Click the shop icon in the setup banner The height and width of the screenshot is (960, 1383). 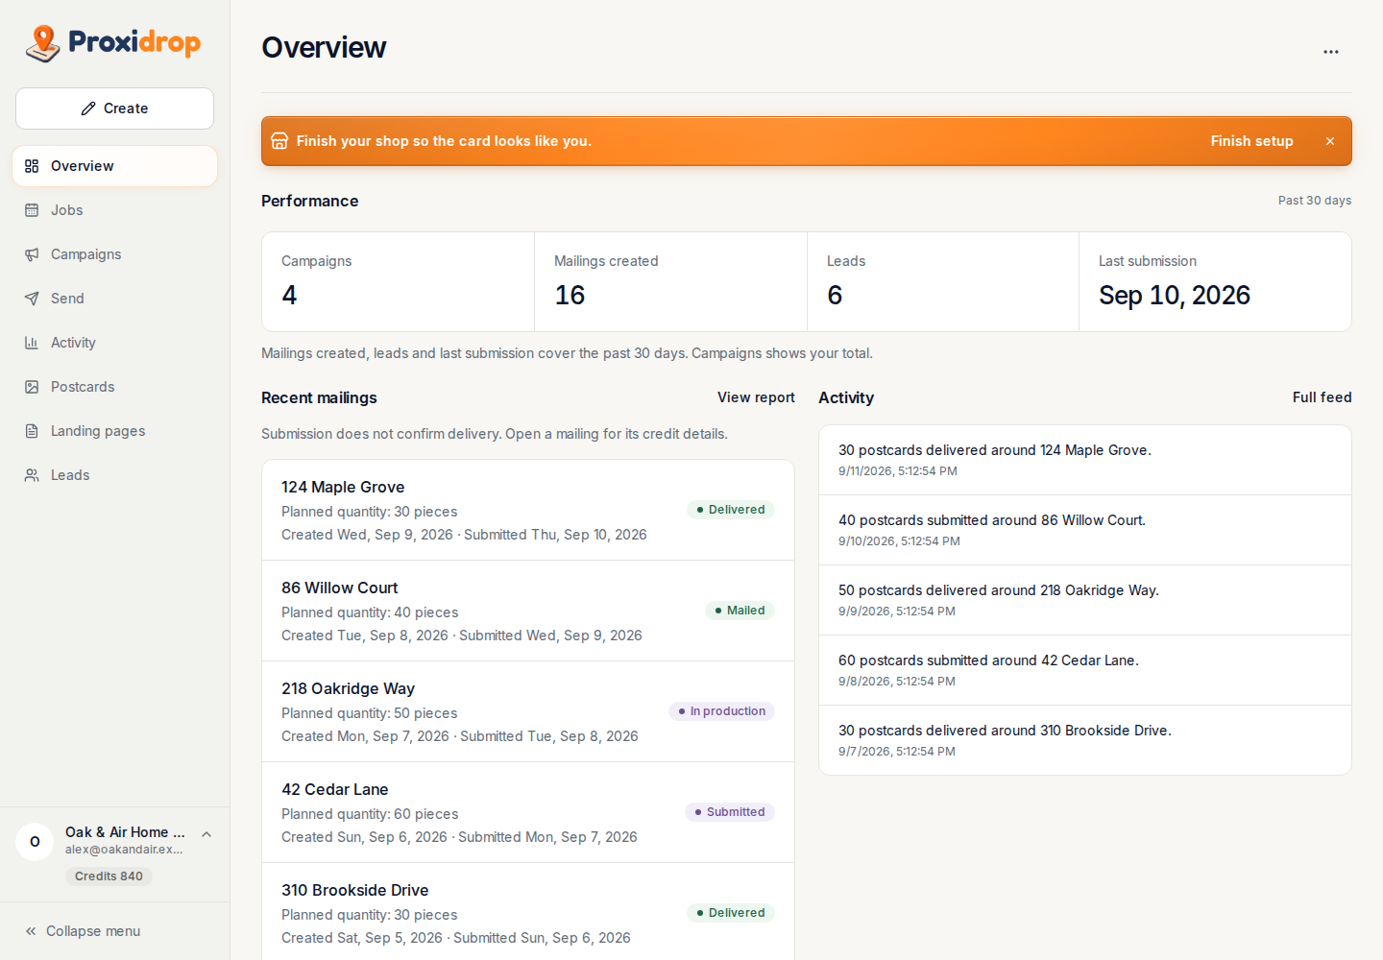point(279,141)
